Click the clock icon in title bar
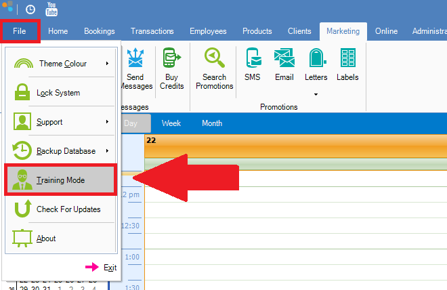 pyautogui.click(x=30, y=10)
